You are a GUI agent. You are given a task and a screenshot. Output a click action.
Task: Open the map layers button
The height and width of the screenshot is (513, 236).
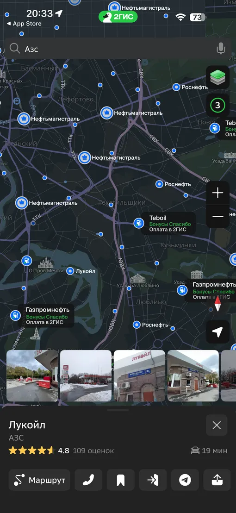217,77
